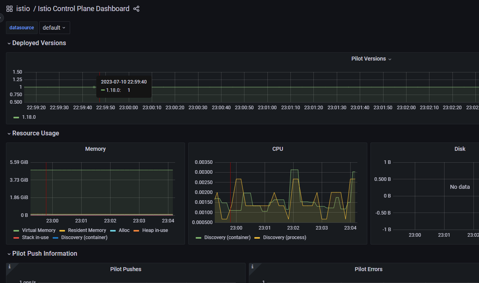Click the Pilot Errors info icon
The width and height of the screenshot is (479, 283).
(252, 266)
